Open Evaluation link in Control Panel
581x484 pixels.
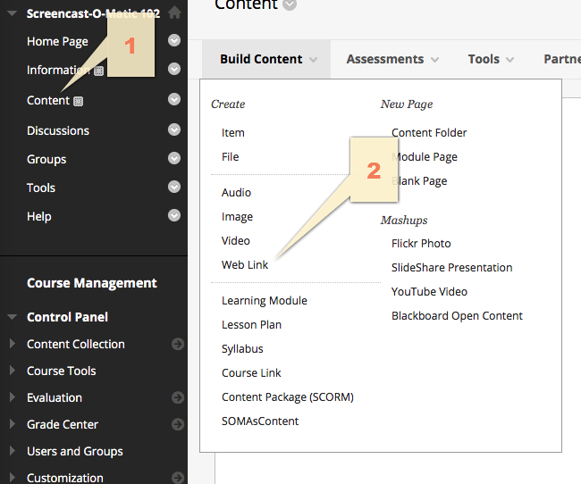click(55, 397)
